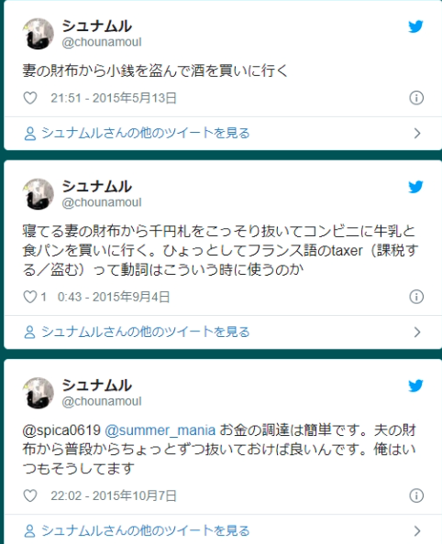The width and height of the screenshot is (442, 544).
Task: Open info icon on the 5月13日 tweet
Action: tap(416, 98)
